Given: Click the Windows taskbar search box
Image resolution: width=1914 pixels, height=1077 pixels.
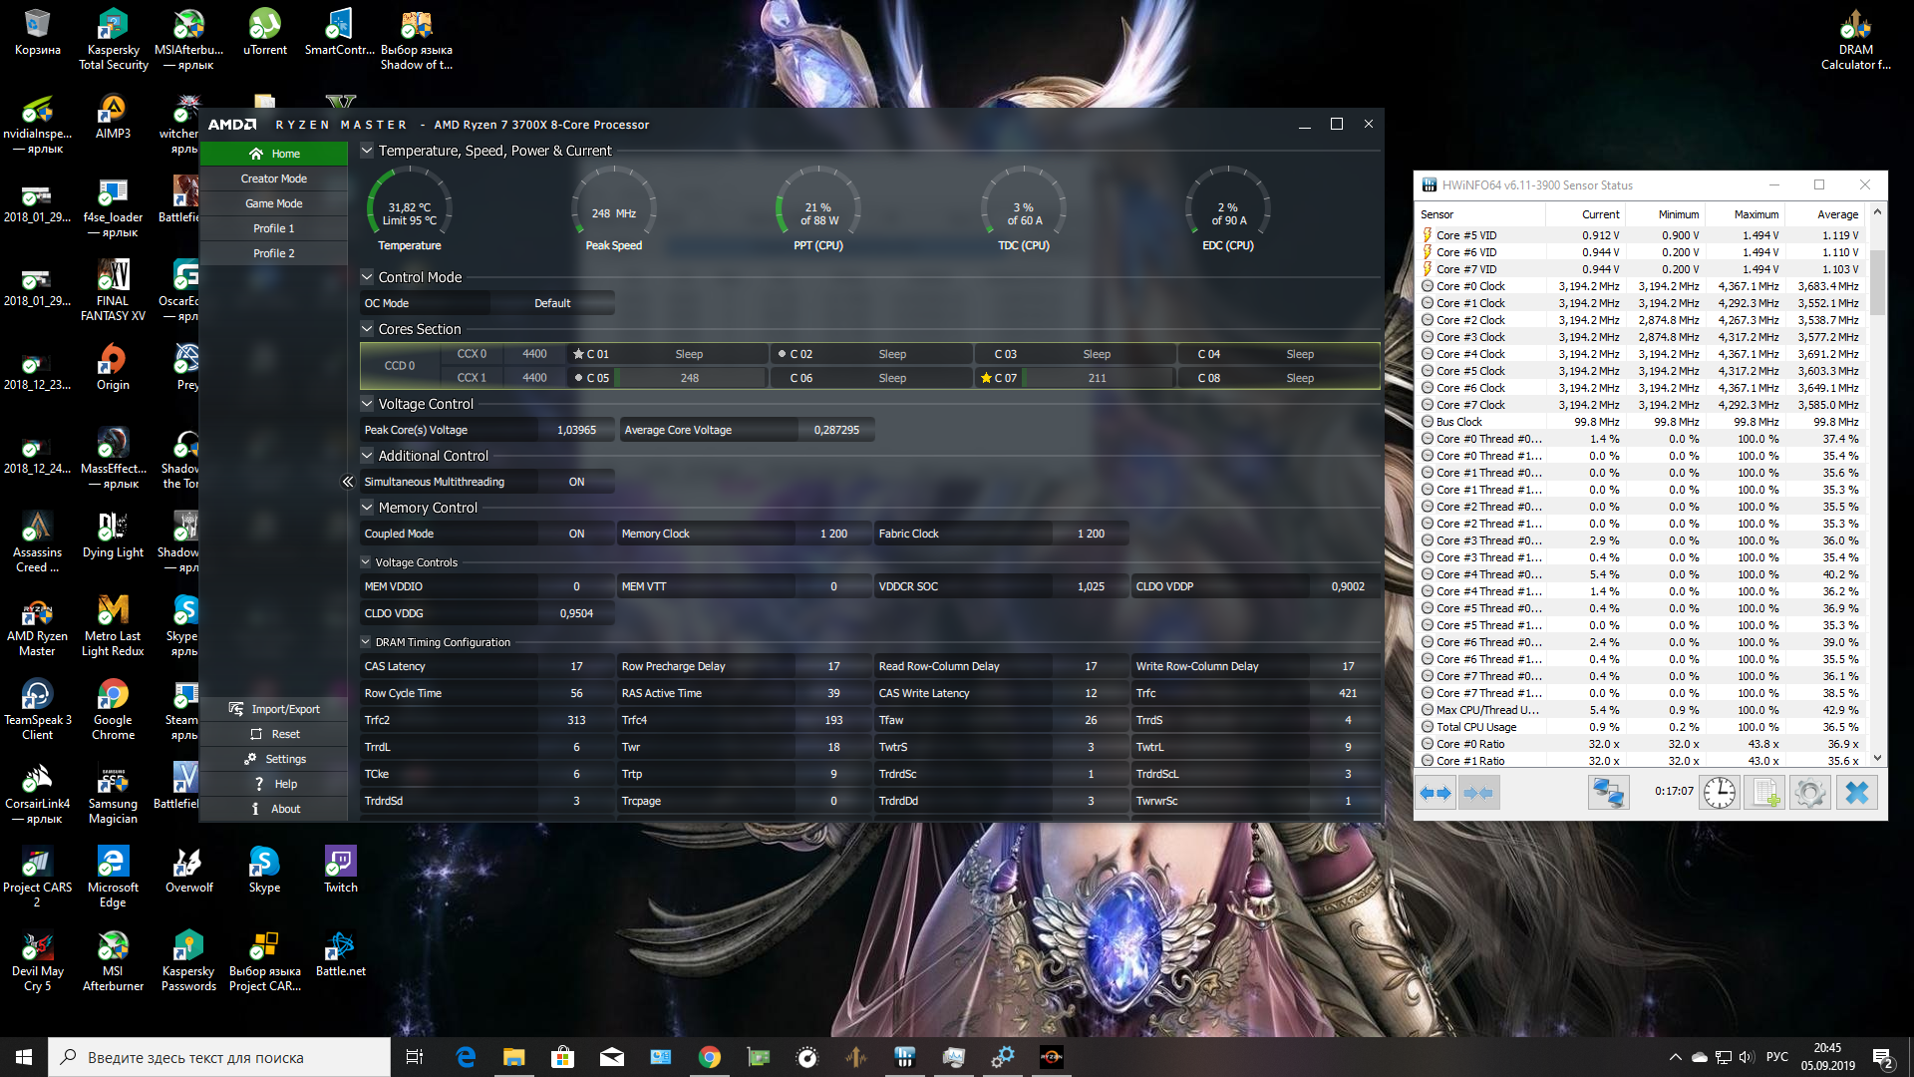Looking at the screenshot, I should coord(219,1057).
